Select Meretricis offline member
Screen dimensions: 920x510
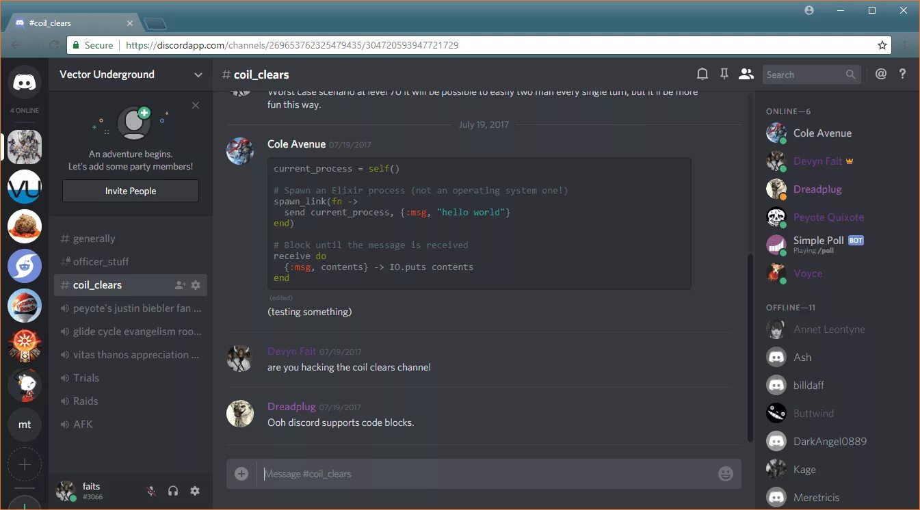836,498
